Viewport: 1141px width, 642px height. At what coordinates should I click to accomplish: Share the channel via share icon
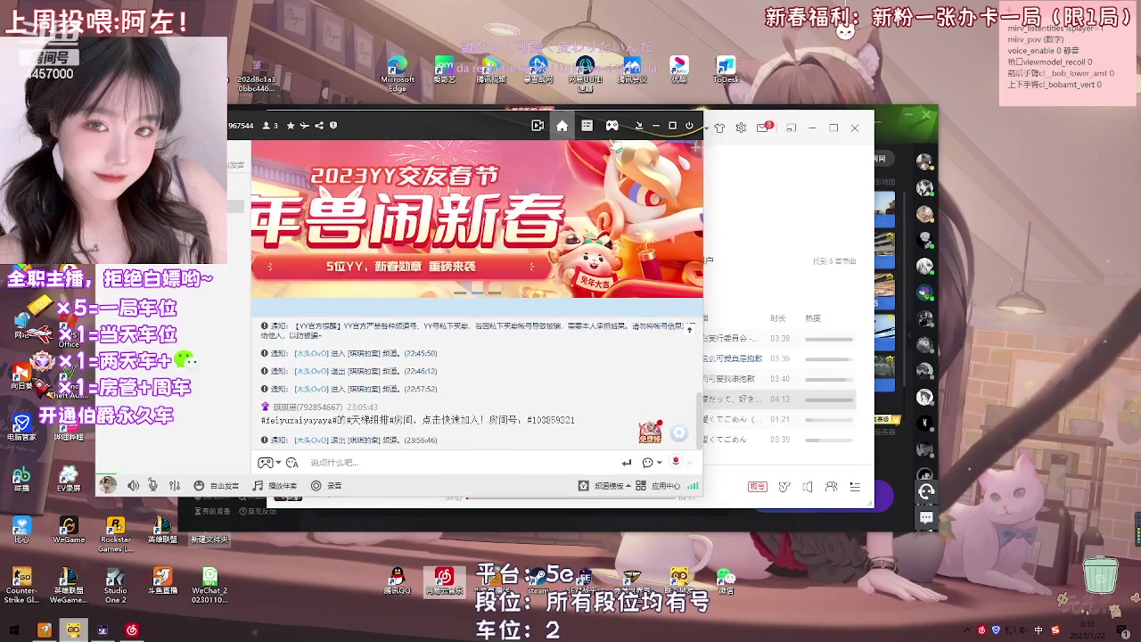[x=319, y=126]
